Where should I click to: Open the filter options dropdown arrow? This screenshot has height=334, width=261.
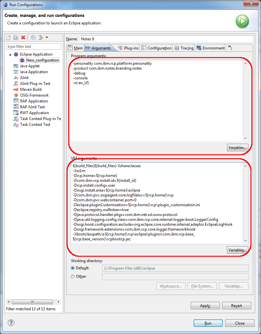point(47,38)
